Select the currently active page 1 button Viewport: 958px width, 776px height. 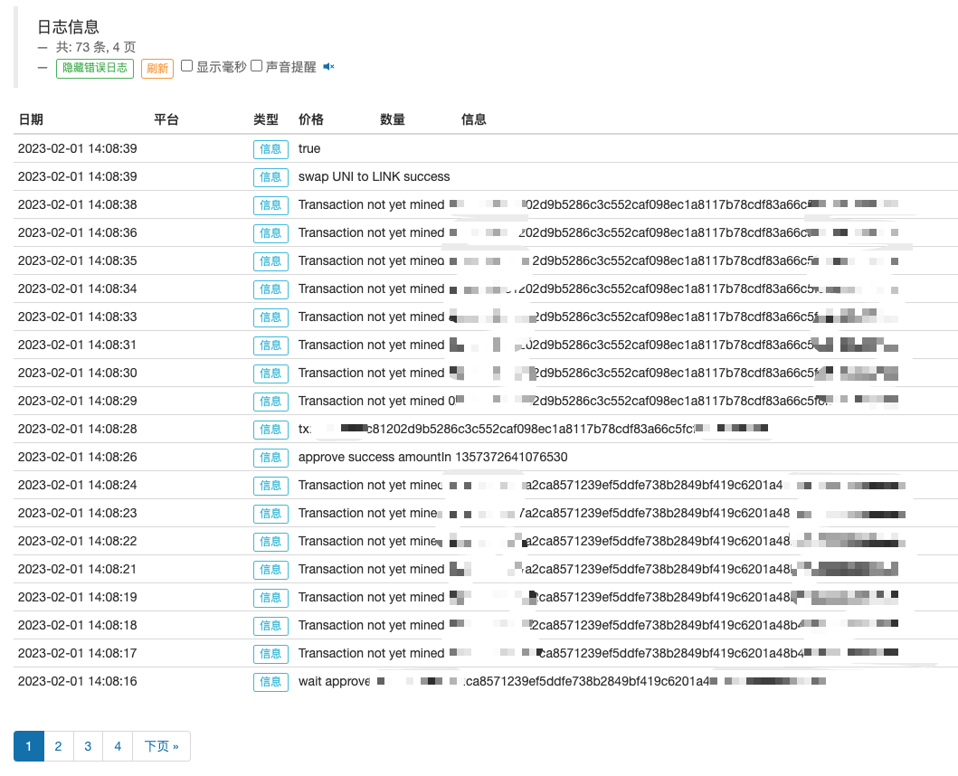(x=28, y=745)
